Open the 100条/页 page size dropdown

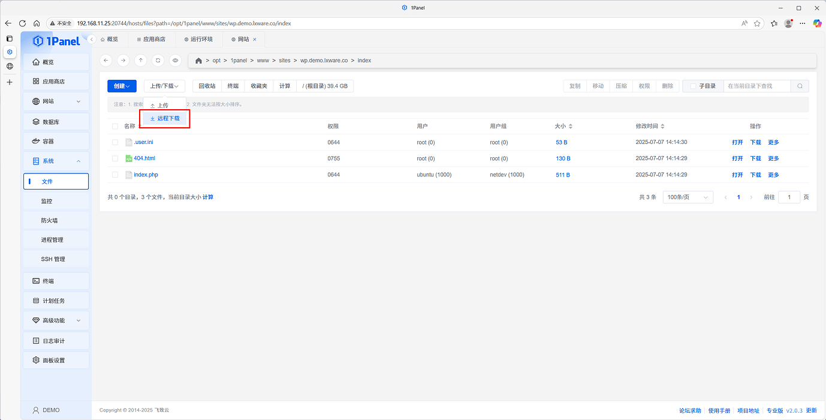point(688,197)
